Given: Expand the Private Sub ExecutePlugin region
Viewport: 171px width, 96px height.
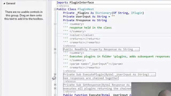Looking at the screenshot, I should coord(55,74).
